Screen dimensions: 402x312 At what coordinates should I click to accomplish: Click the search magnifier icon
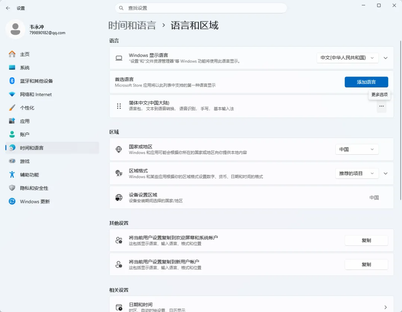tap(121, 8)
